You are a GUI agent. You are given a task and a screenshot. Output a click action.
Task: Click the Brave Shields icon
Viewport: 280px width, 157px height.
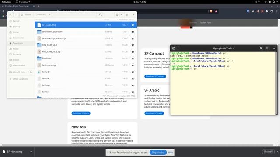[211, 11]
